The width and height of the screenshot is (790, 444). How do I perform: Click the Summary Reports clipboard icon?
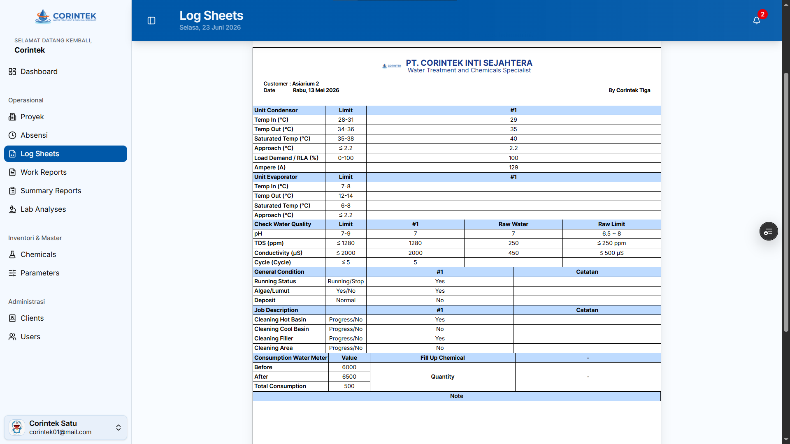click(x=12, y=191)
